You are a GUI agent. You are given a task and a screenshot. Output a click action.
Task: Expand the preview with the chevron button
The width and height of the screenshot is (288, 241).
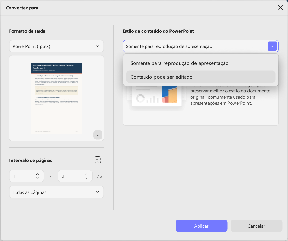98,135
